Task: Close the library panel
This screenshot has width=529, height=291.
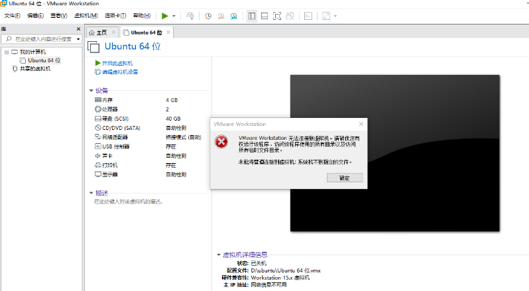Action: click(79, 29)
